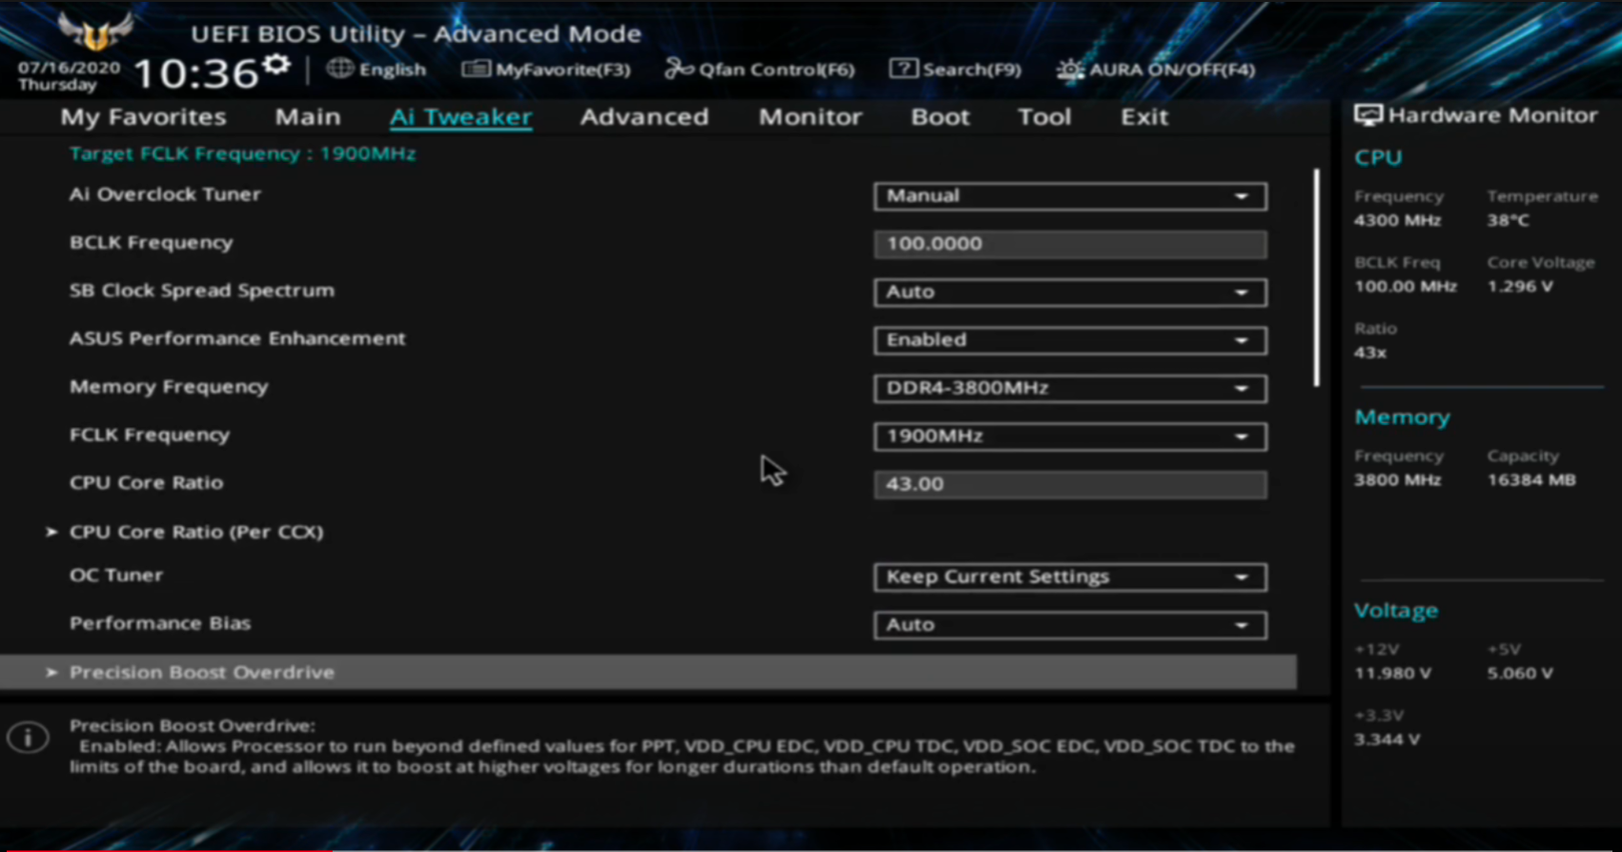Click the FCLK Frequency label

[x=150, y=435]
